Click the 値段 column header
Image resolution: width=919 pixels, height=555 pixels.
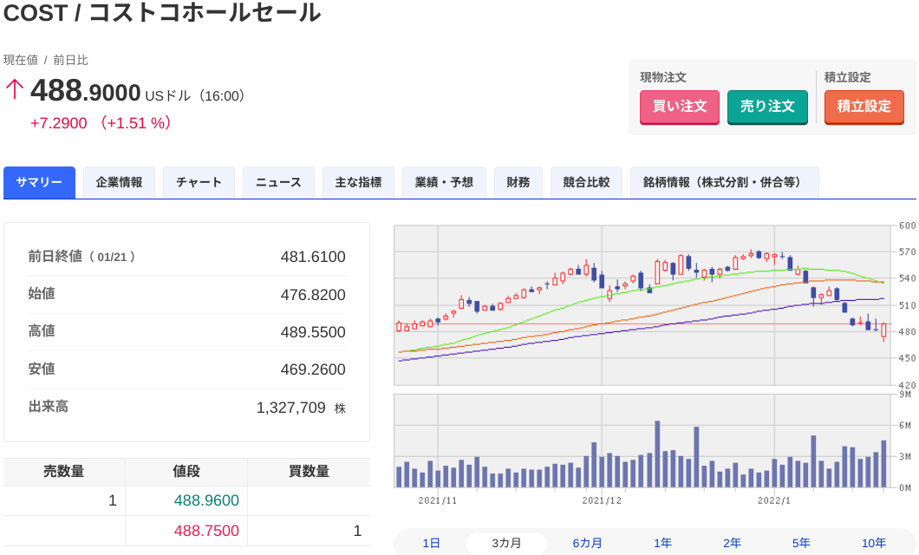[186, 471]
